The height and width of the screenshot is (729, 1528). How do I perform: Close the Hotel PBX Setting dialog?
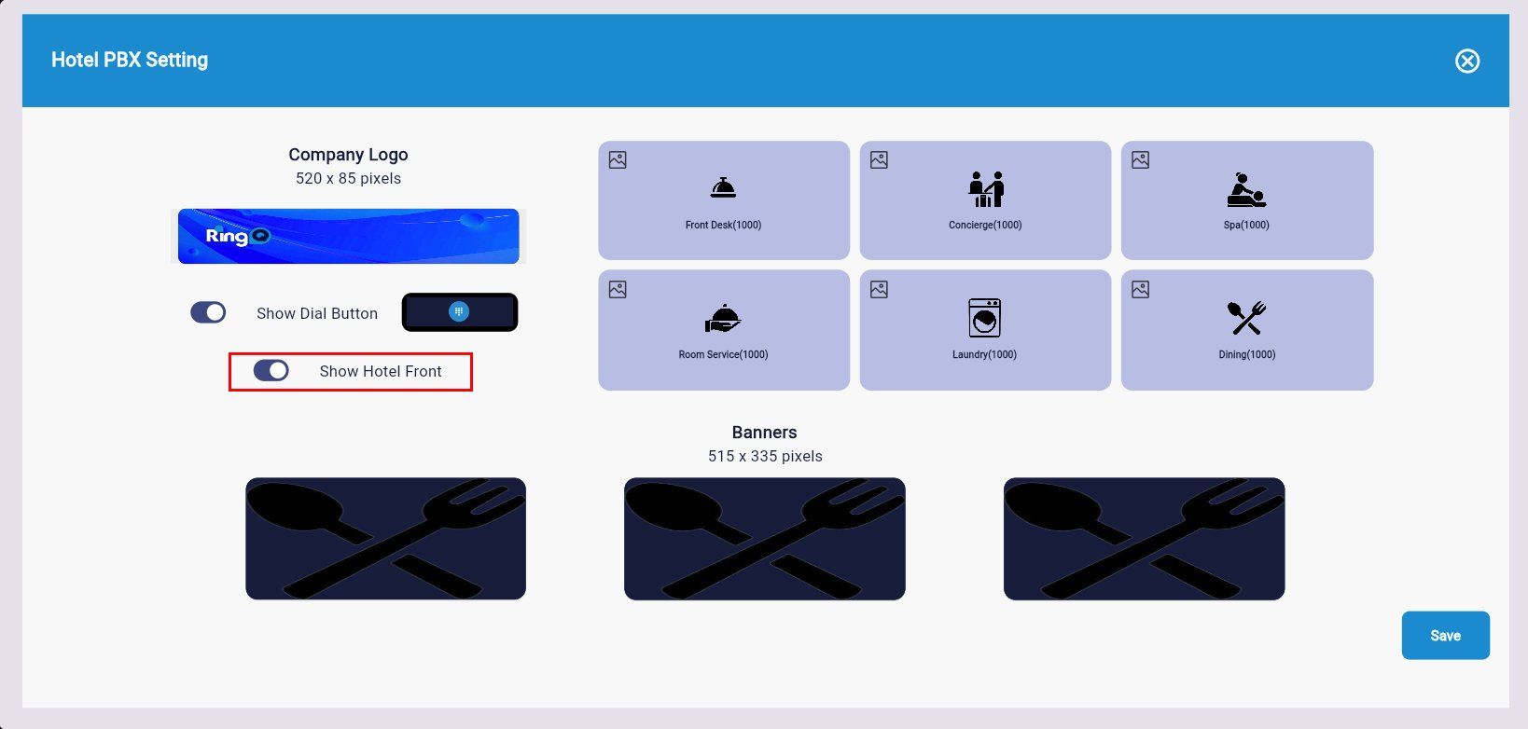click(x=1467, y=61)
